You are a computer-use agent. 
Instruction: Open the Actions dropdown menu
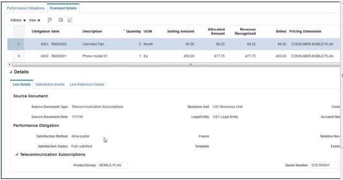(x=18, y=20)
